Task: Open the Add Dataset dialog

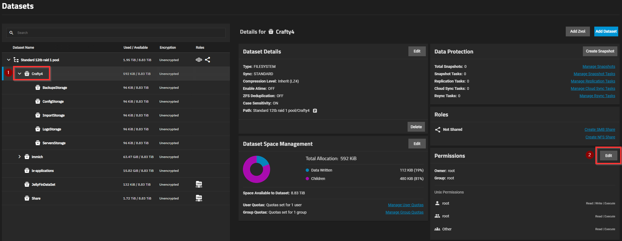Action: (x=606, y=31)
